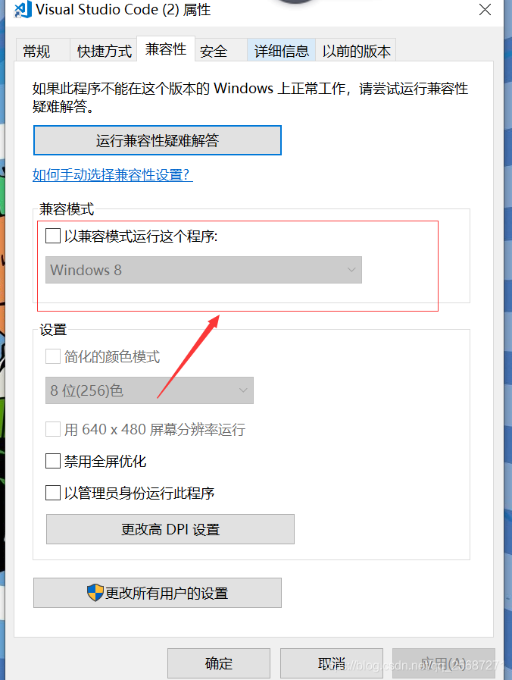Screen dimensions: 512x680
Task: Expand the 8 位(256)色 color dropdown
Action: [149, 390]
